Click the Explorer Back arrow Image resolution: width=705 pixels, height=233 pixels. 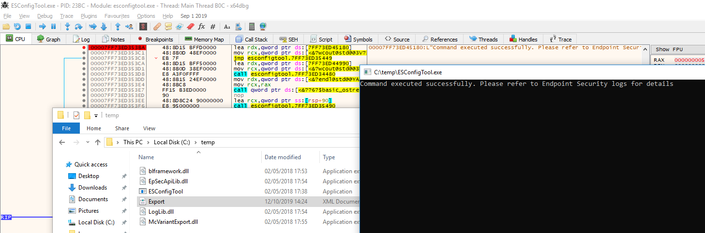62,142
